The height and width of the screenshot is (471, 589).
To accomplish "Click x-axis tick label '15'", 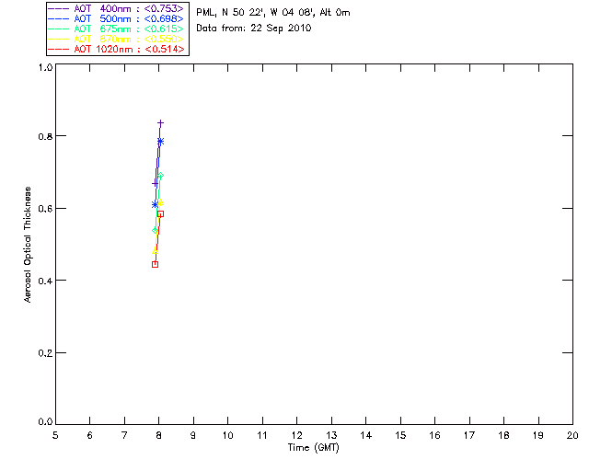I will (x=400, y=435).
